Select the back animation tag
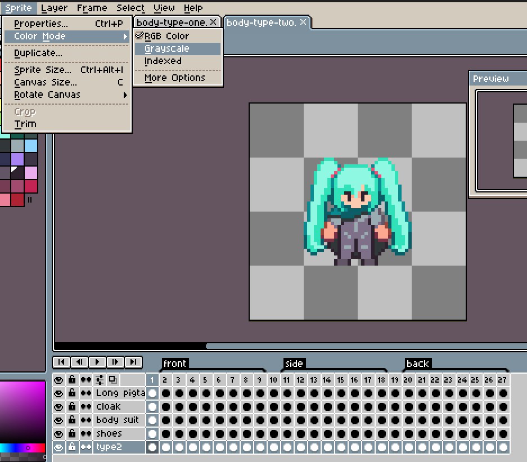 point(418,364)
